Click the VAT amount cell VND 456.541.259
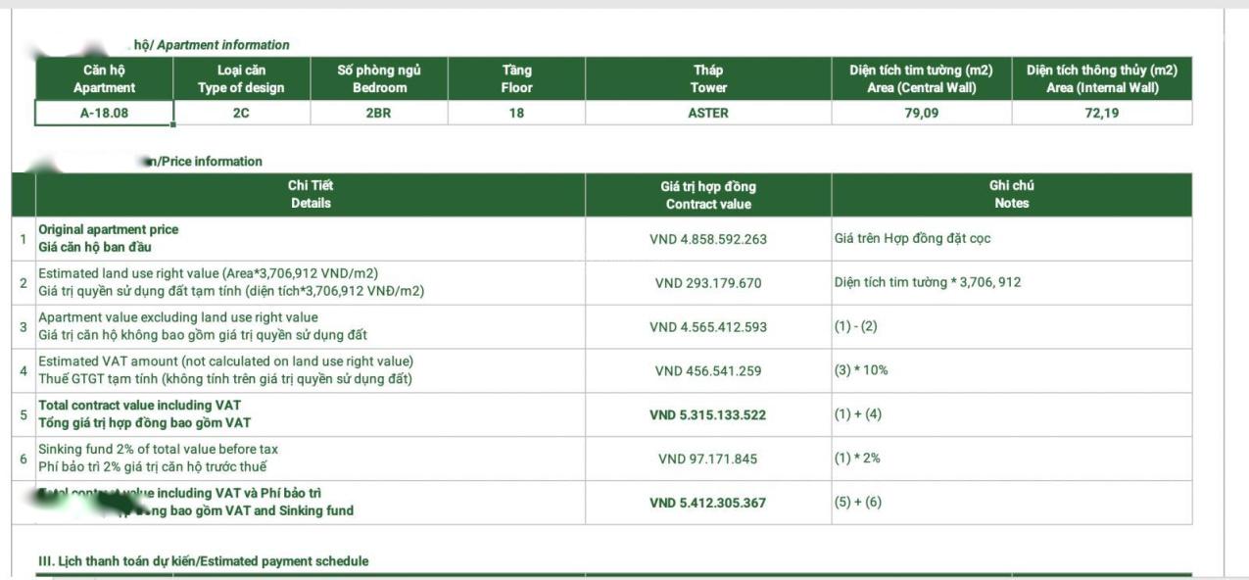This screenshot has width=1249, height=580. tap(708, 371)
